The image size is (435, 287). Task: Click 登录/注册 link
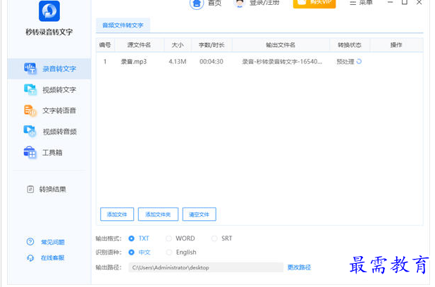click(x=264, y=3)
